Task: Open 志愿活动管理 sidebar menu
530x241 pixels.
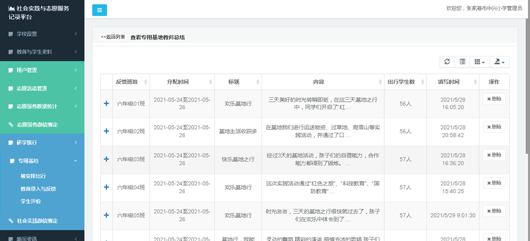Action: coord(42,89)
